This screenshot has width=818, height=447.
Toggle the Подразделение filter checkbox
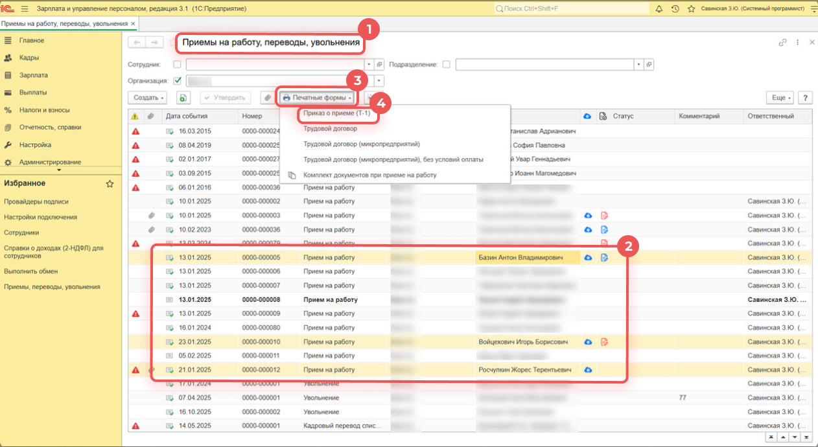(x=446, y=65)
